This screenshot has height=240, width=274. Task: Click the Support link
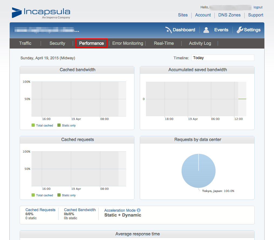tap(255, 15)
